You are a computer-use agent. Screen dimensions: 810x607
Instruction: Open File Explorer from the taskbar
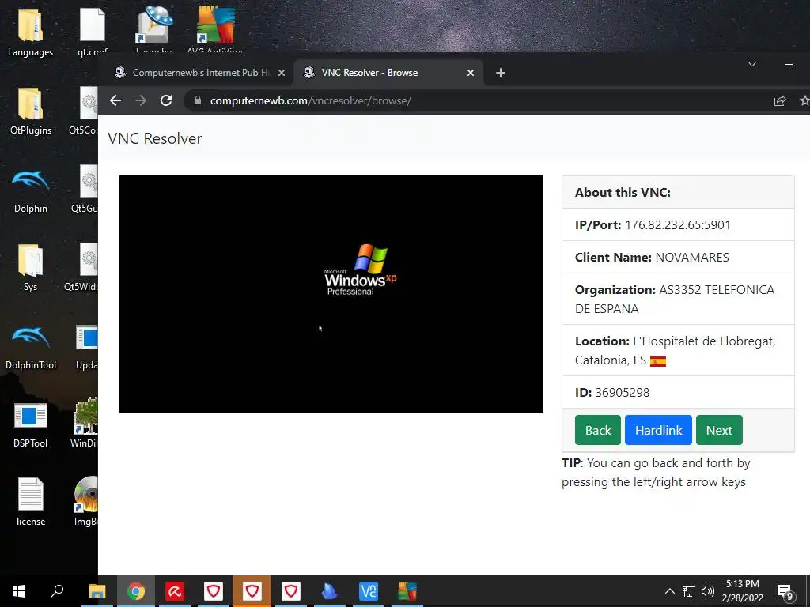click(x=97, y=591)
